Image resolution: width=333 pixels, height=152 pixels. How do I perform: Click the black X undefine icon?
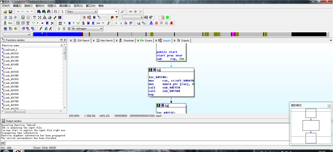coord(52,23)
